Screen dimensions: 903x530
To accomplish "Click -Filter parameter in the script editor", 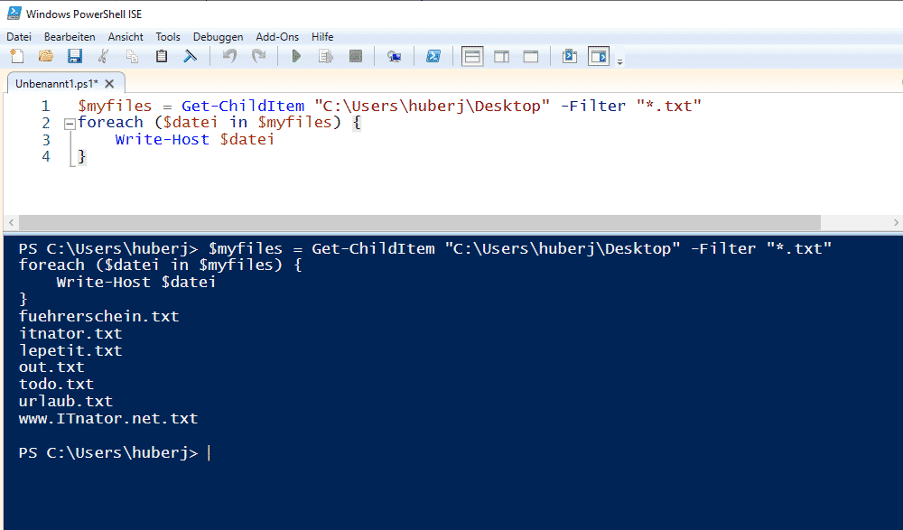I will click(593, 106).
